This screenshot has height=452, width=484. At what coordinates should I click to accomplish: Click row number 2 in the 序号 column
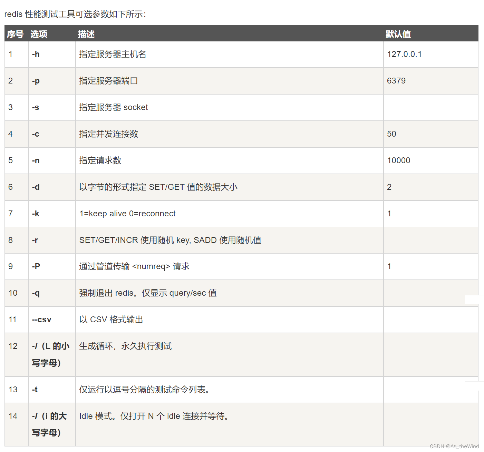click(x=11, y=81)
